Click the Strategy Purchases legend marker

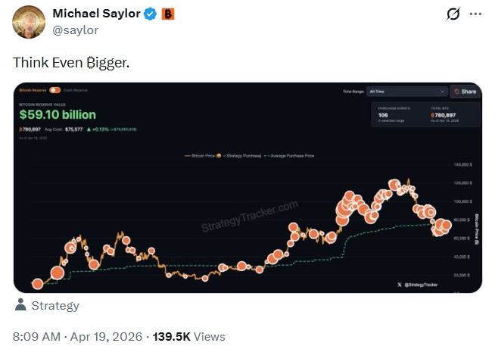tap(219, 155)
